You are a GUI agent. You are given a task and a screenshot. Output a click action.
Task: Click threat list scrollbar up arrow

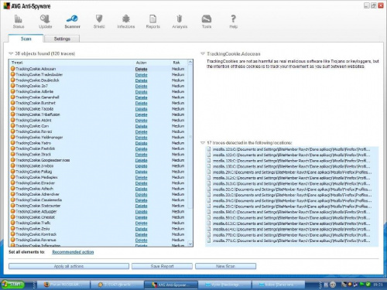tap(190, 63)
